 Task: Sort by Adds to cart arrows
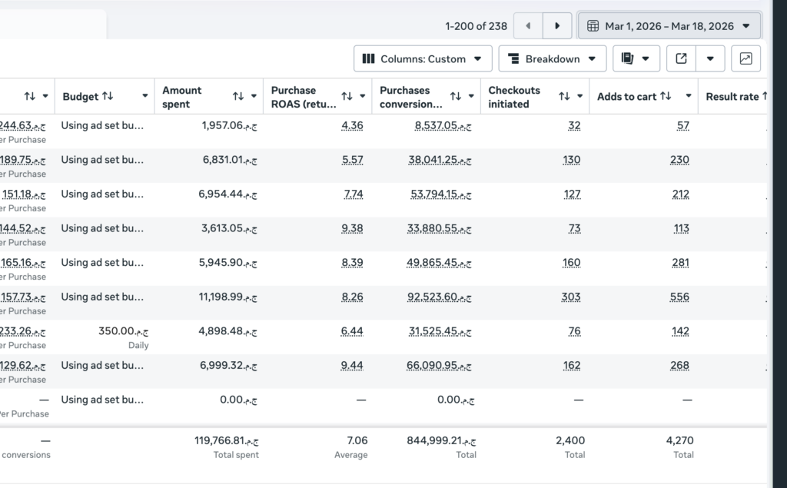click(666, 96)
